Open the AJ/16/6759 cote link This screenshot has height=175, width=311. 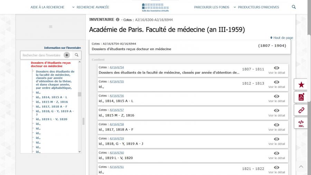117,138
